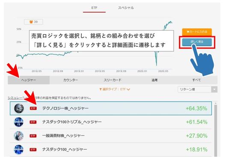225x161 pixels.
Task: Select the カウンター logic tab
Action: 71,80
